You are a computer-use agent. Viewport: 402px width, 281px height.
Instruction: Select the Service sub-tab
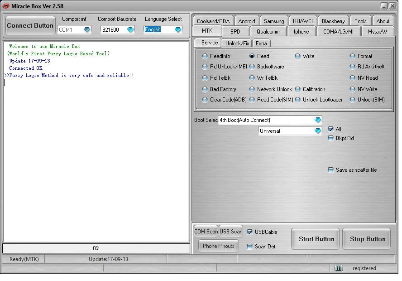click(x=208, y=43)
